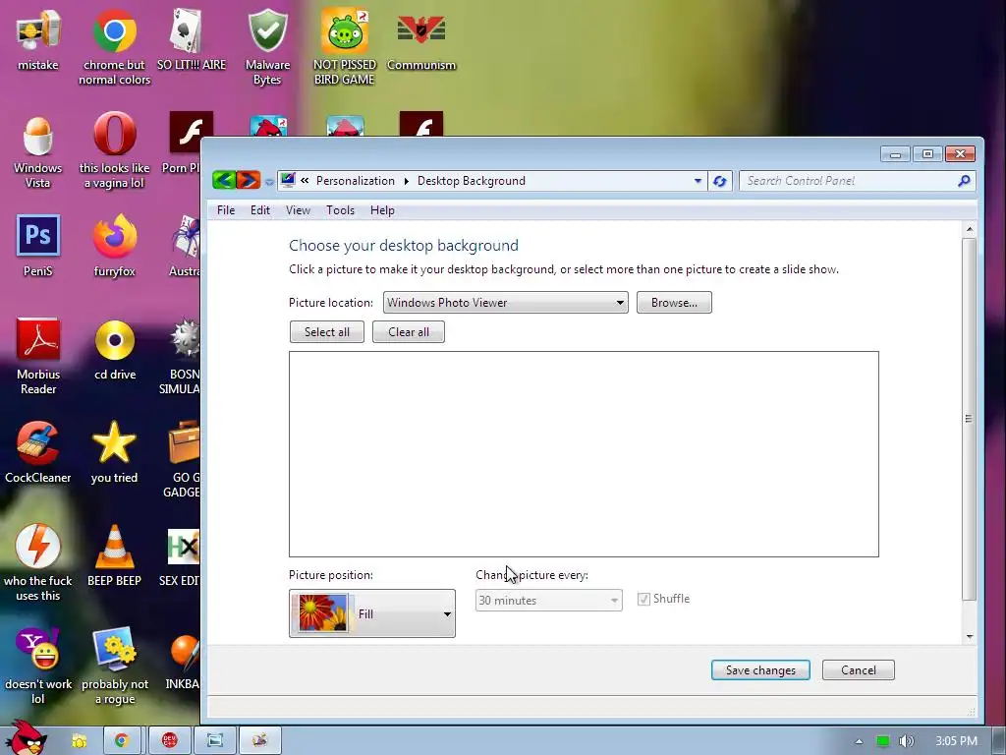Switch to Chrome in the taskbar
Viewport: 1006px width, 755px height.
tap(122, 740)
